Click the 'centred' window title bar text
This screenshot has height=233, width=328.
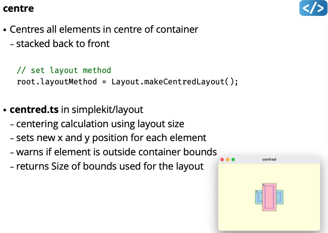pos(269,160)
